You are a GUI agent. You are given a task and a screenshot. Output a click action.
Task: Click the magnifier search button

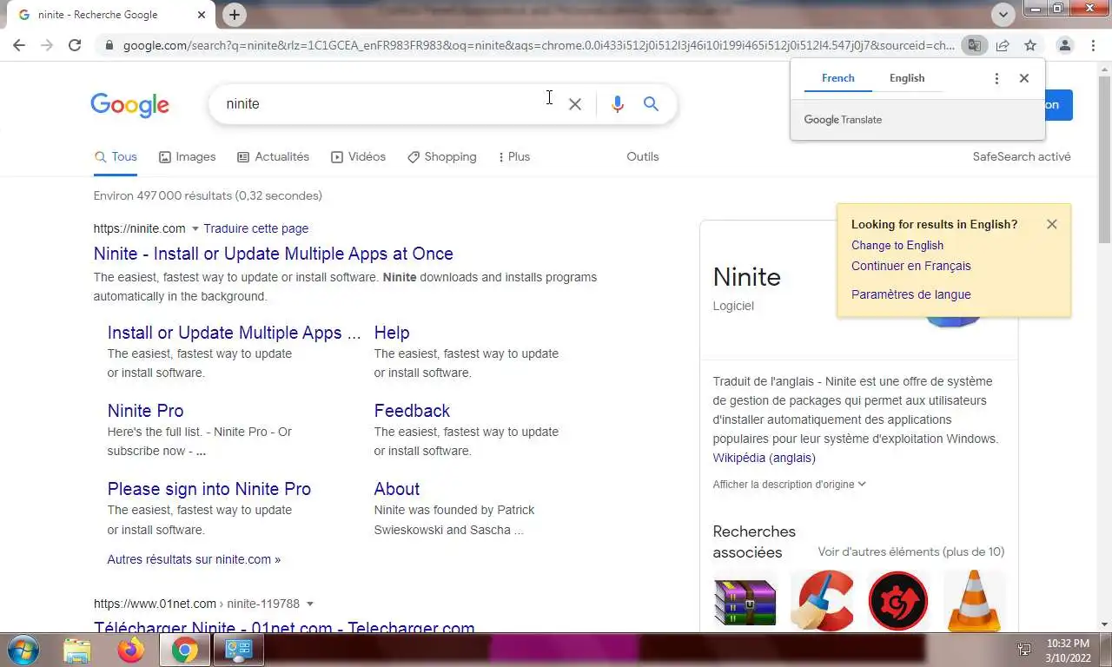[x=651, y=104]
